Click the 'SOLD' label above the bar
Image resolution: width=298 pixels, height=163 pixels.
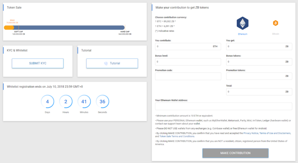coord(12,20)
